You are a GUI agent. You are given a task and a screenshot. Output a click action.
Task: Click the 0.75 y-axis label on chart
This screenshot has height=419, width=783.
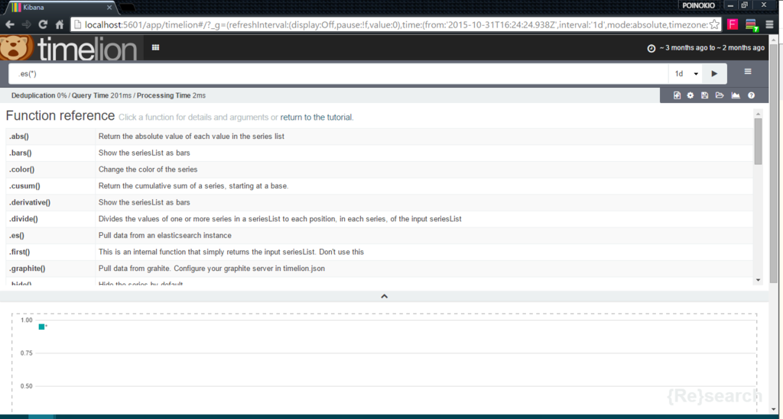[27, 353]
